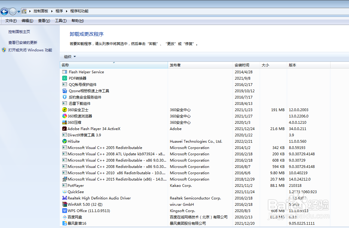Open the 文件(F) menu
The width and height of the screenshot is (349, 228).
(x=11, y=21)
